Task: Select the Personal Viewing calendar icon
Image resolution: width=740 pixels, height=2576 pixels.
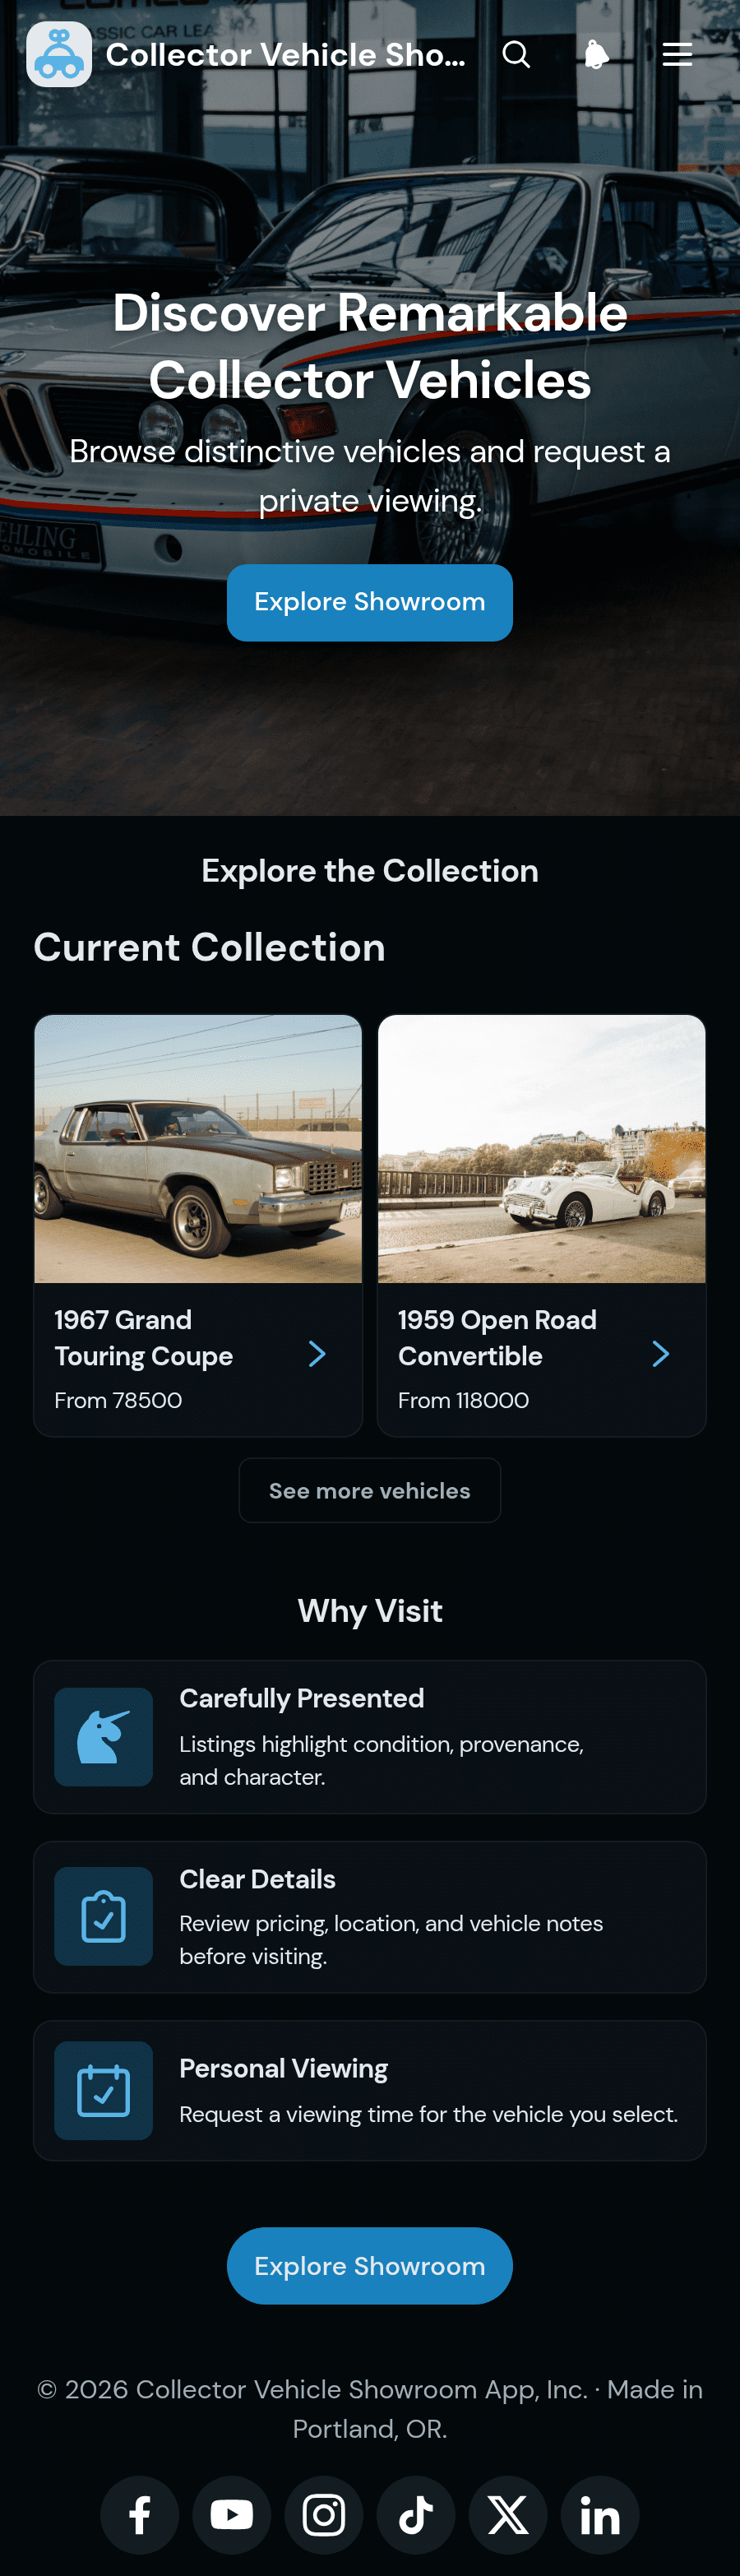Action: pos(104,2090)
